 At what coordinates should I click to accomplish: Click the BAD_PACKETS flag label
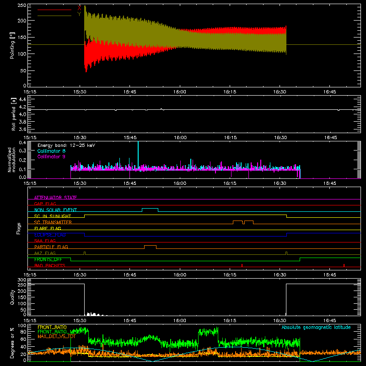click(50, 265)
